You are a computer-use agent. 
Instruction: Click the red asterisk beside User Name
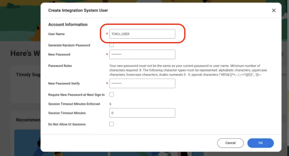[x=107, y=34]
